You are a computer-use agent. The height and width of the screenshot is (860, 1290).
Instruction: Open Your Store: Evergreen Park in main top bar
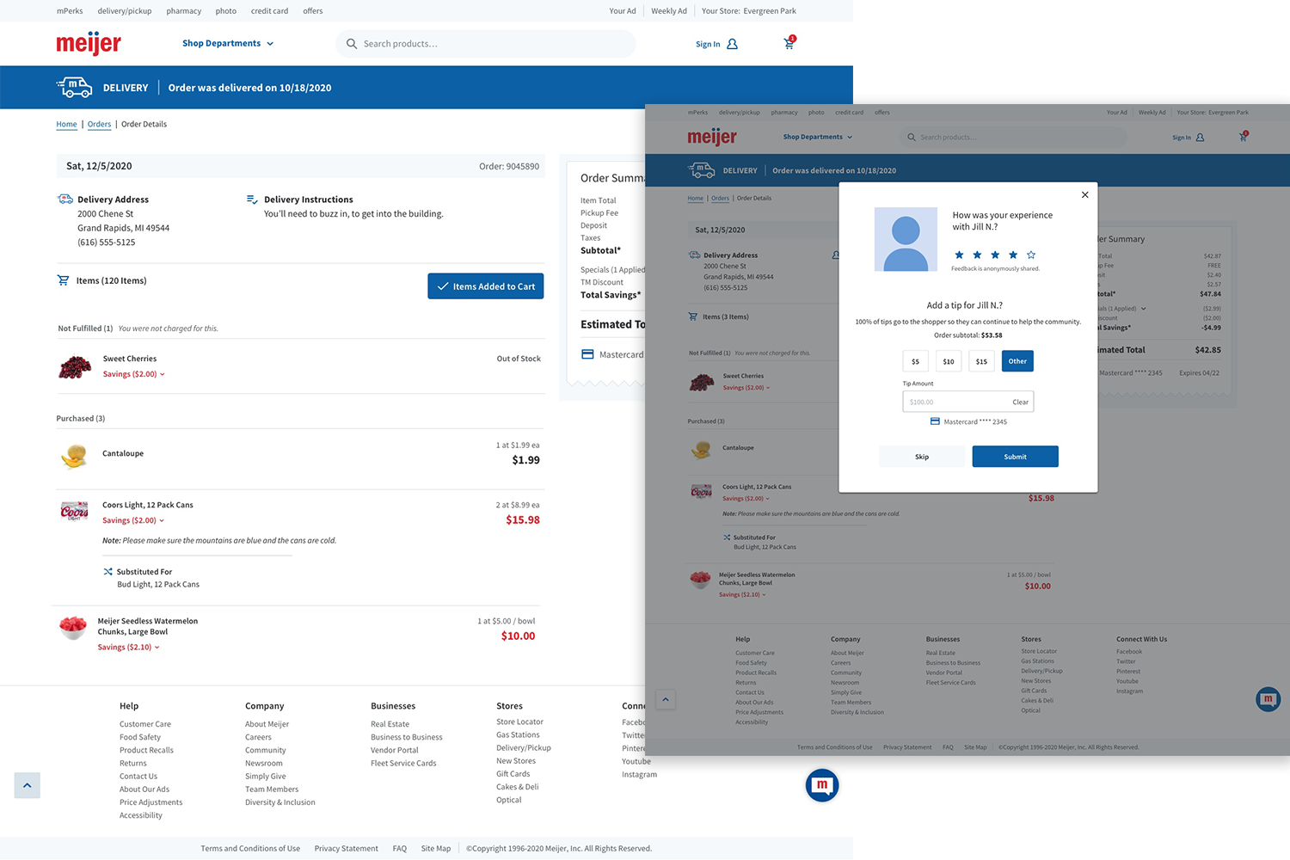(x=749, y=11)
